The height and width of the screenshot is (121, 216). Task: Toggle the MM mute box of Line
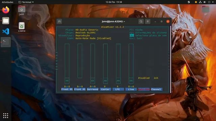(131, 81)
